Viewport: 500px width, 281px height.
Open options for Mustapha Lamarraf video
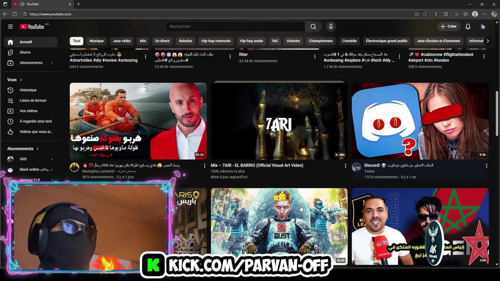click(204, 166)
